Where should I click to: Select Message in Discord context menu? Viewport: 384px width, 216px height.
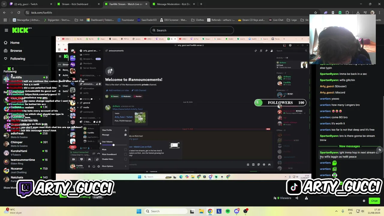(x=114, y=135)
